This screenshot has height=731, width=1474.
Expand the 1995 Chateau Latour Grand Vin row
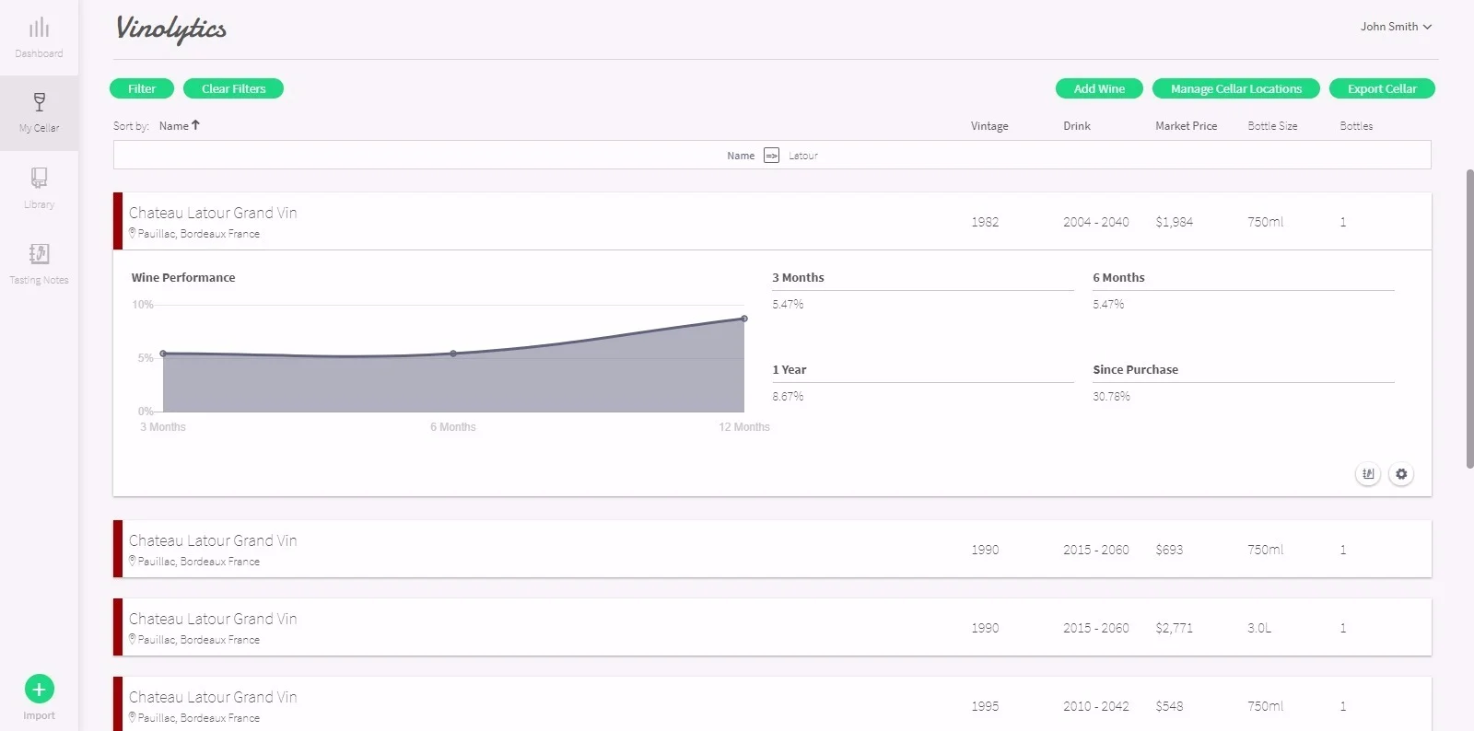click(x=772, y=704)
